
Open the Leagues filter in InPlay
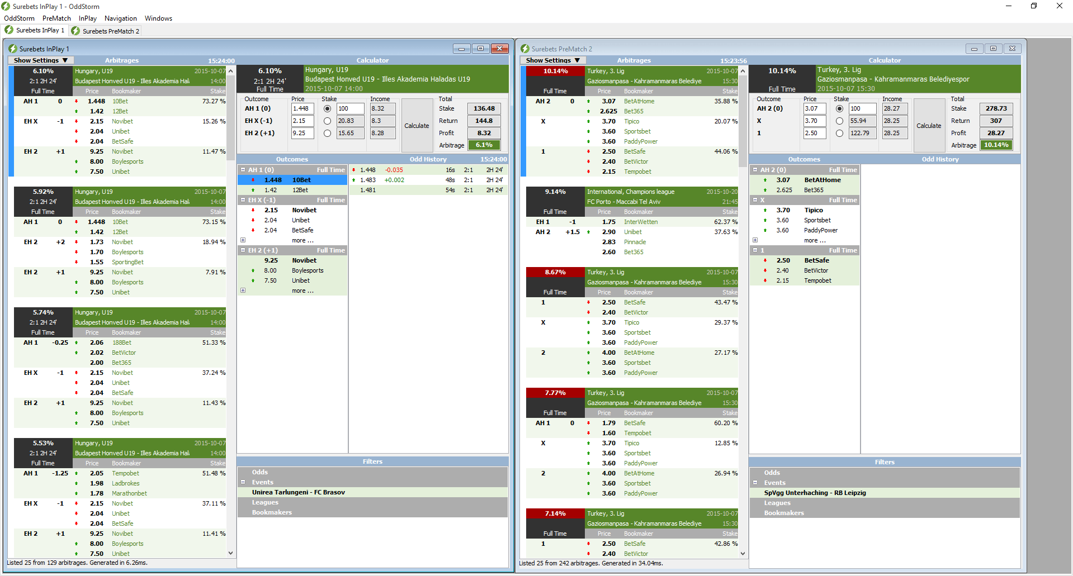pos(373,502)
